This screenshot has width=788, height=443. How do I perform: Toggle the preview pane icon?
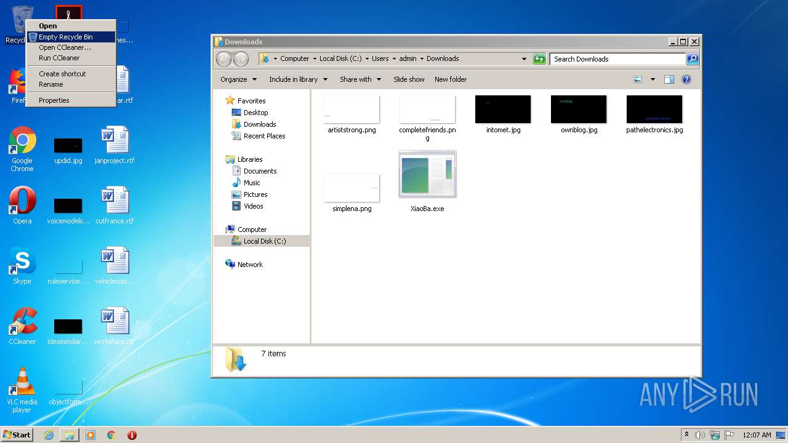point(669,79)
